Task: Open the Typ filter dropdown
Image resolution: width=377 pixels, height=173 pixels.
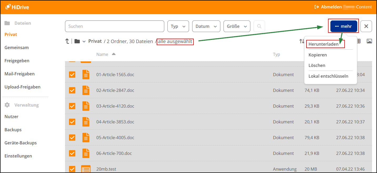Action: [x=178, y=26]
